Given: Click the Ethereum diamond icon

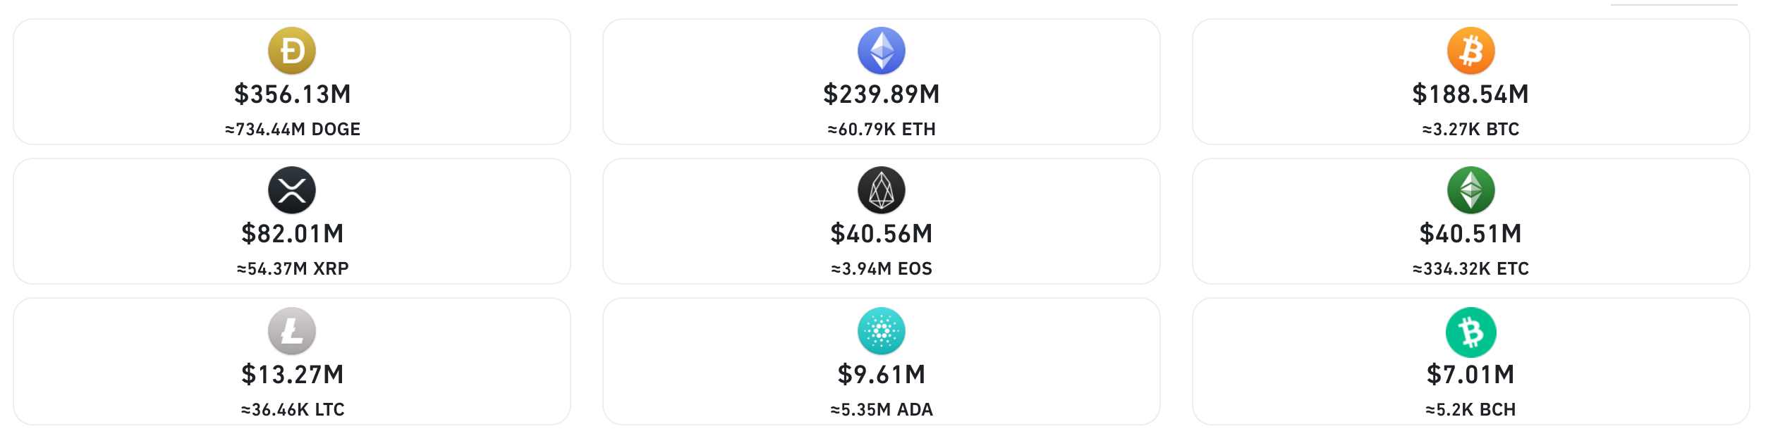Looking at the screenshot, I should pos(882,51).
